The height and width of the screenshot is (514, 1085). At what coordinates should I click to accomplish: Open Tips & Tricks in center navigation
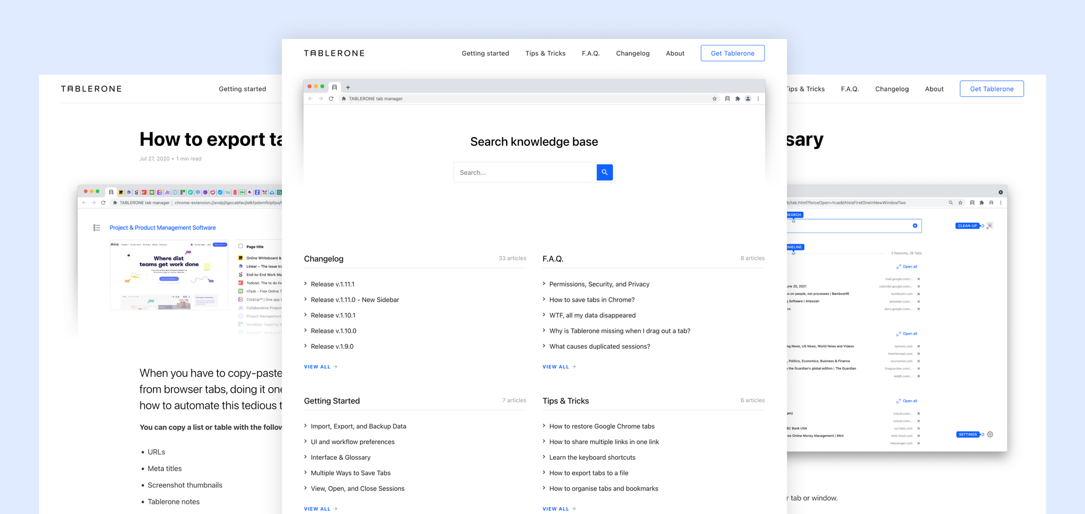[x=545, y=53]
